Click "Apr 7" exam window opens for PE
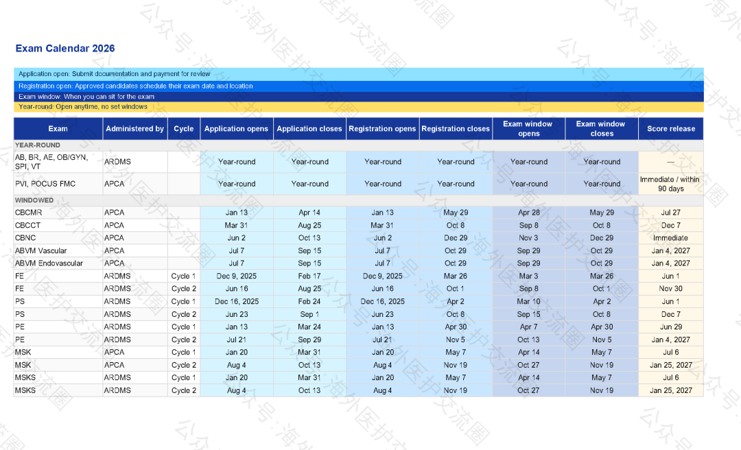This screenshot has height=450, width=741. pos(528,327)
